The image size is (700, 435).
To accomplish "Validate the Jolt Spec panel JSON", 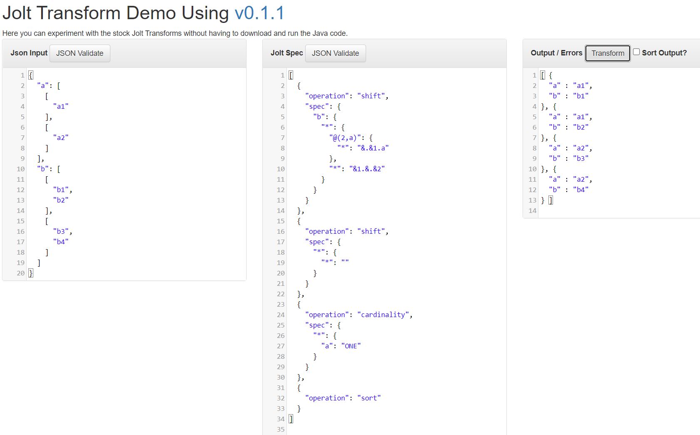I will [x=336, y=53].
